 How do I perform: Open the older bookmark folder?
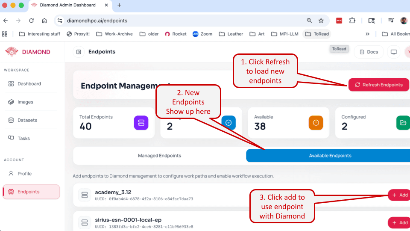point(149,34)
